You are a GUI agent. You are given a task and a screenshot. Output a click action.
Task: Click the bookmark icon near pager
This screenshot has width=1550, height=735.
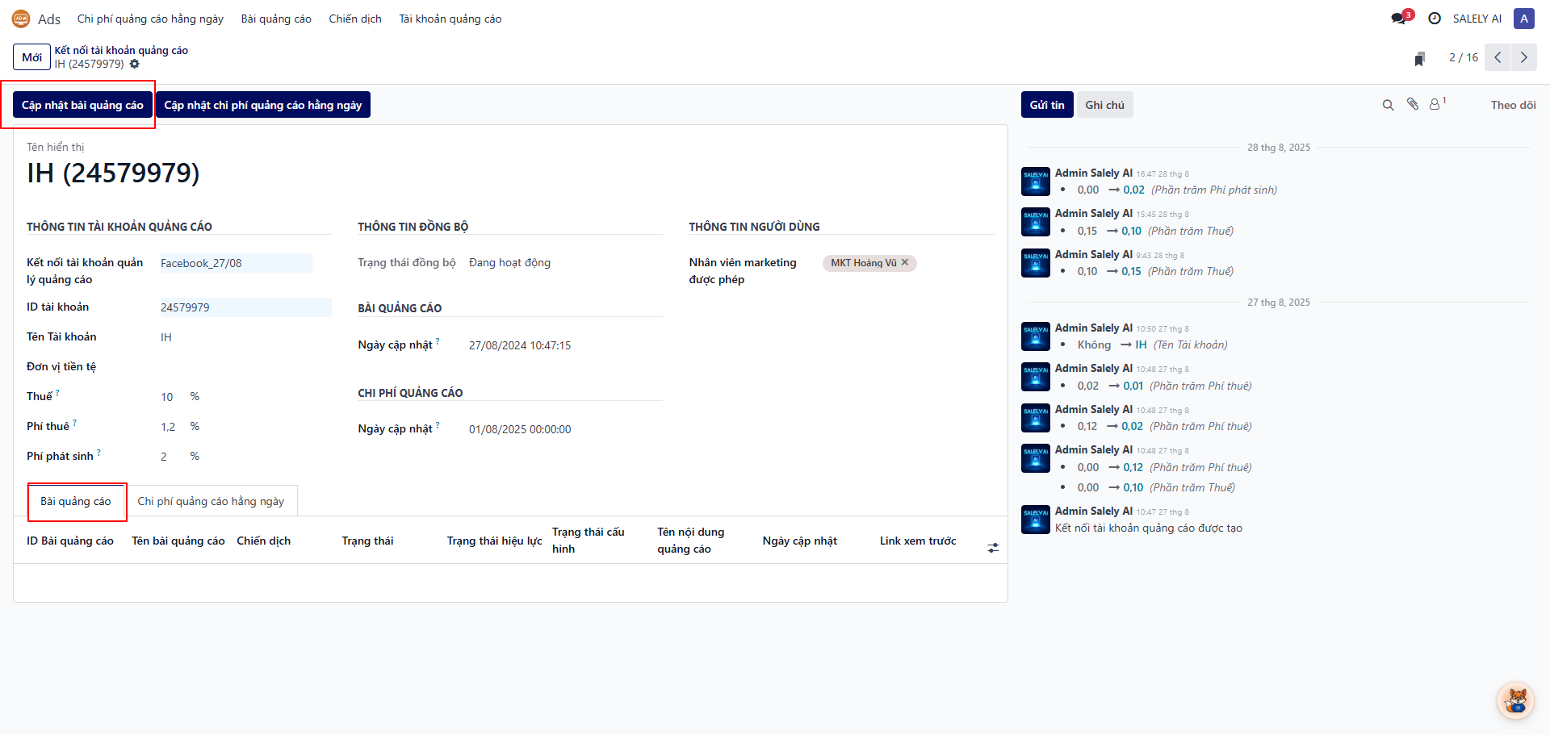click(x=1419, y=58)
